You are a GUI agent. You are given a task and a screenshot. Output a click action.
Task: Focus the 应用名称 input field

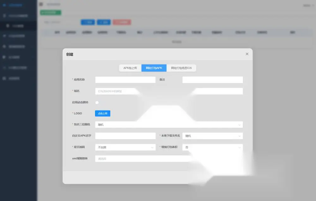125,80
